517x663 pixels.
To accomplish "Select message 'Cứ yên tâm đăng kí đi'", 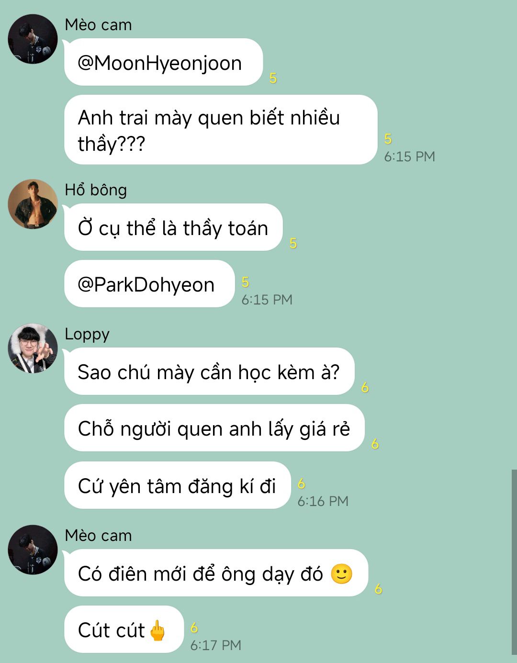I will tap(178, 485).
